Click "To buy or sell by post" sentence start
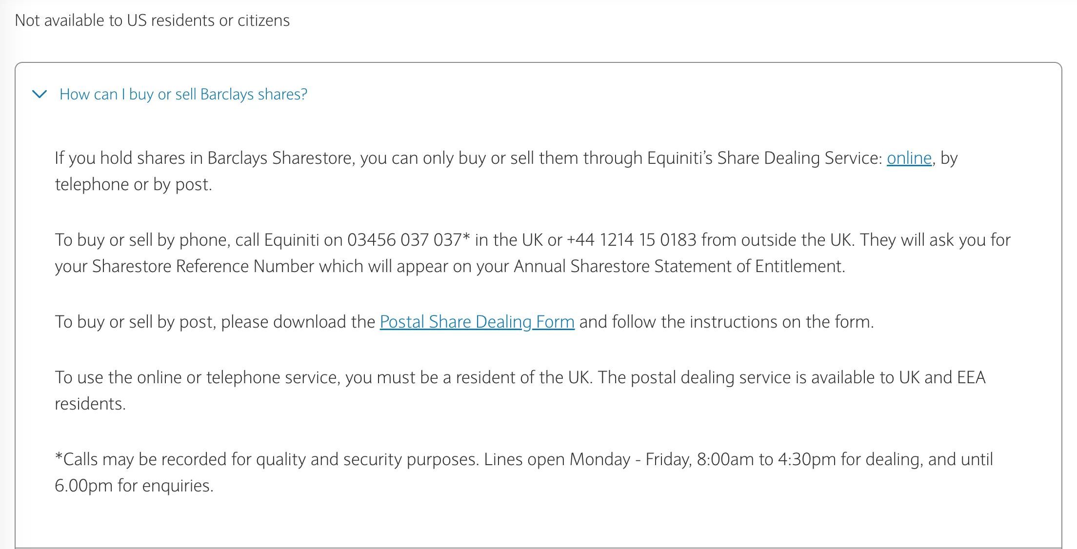Viewport: 1077px width, 549px height. (x=135, y=322)
